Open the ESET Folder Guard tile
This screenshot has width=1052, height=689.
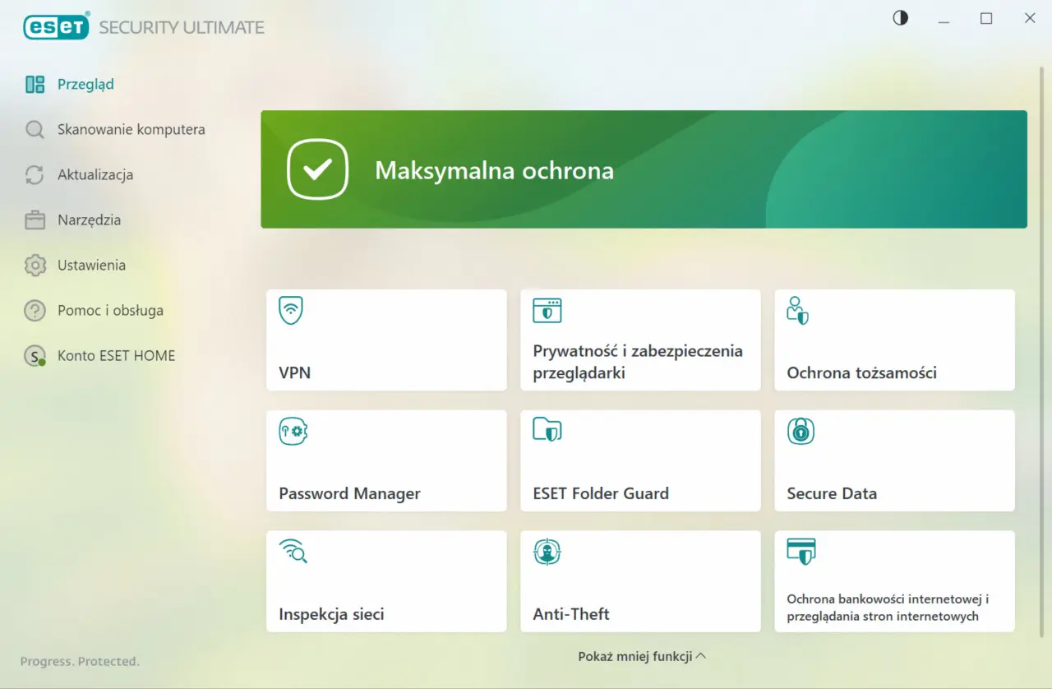(x=640, y=460)
